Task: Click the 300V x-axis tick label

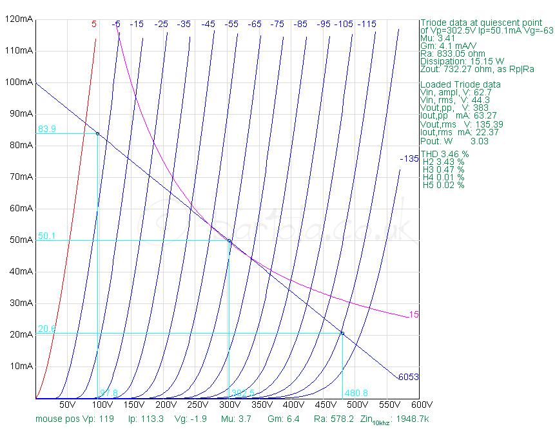Action: [x=229, y=405]
